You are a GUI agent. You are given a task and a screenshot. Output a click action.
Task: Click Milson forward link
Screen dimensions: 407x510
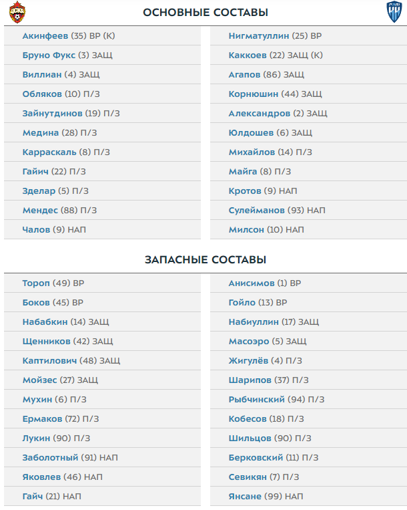tap(246, 230)
